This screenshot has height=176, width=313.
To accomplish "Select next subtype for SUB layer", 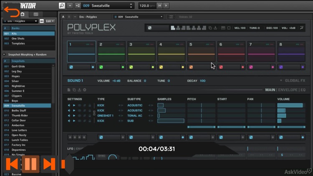I will click(x=152, y=121).
